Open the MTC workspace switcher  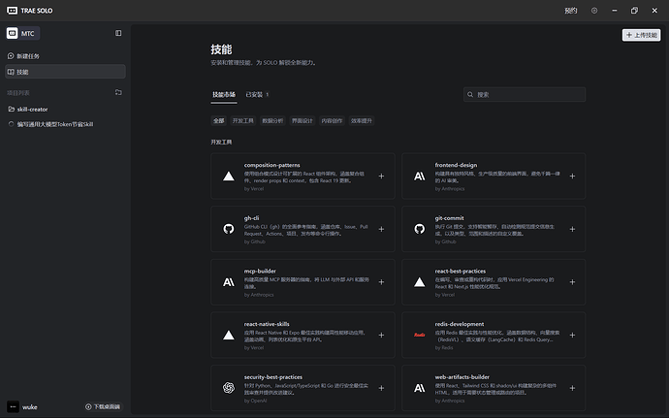pyautogui.click(x=22, y=33)
